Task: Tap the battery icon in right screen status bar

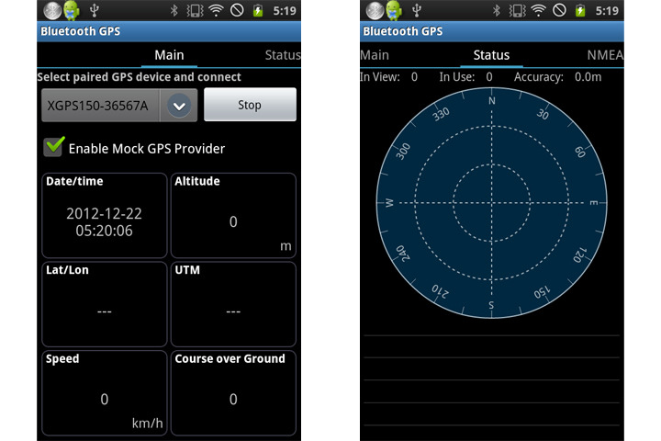Action: click(x=580, y=10)
